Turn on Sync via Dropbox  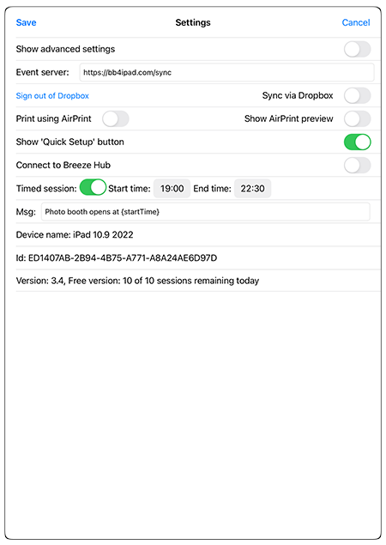coord(357,95)
